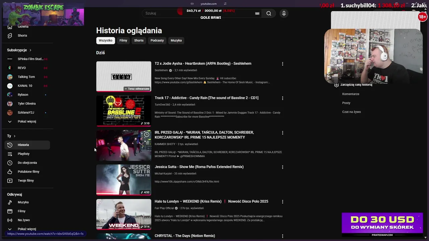Open title Track 17 - Addictive - Candy Rain
The image size is (429, 241).
point(206,98)
